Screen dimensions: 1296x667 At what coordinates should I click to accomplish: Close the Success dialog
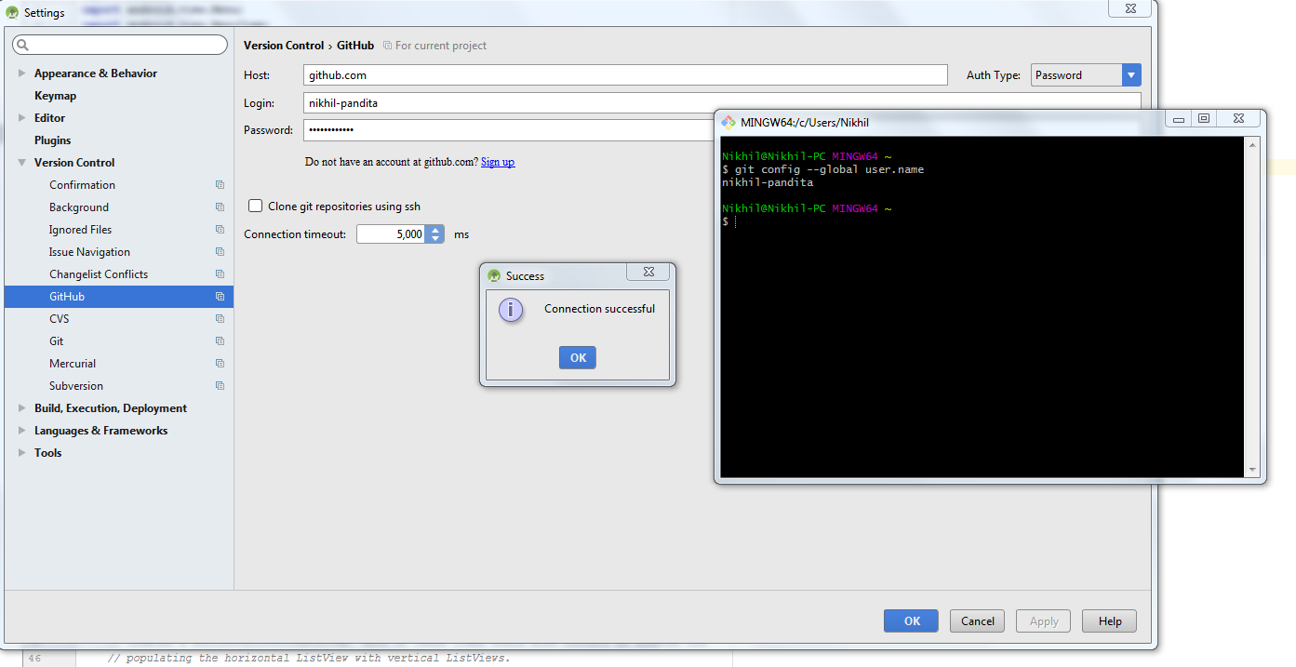[648, 272]
